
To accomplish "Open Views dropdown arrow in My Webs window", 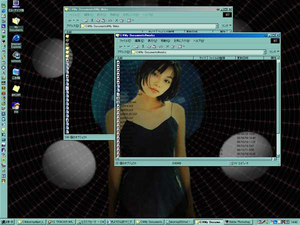I will click(133, 20).
